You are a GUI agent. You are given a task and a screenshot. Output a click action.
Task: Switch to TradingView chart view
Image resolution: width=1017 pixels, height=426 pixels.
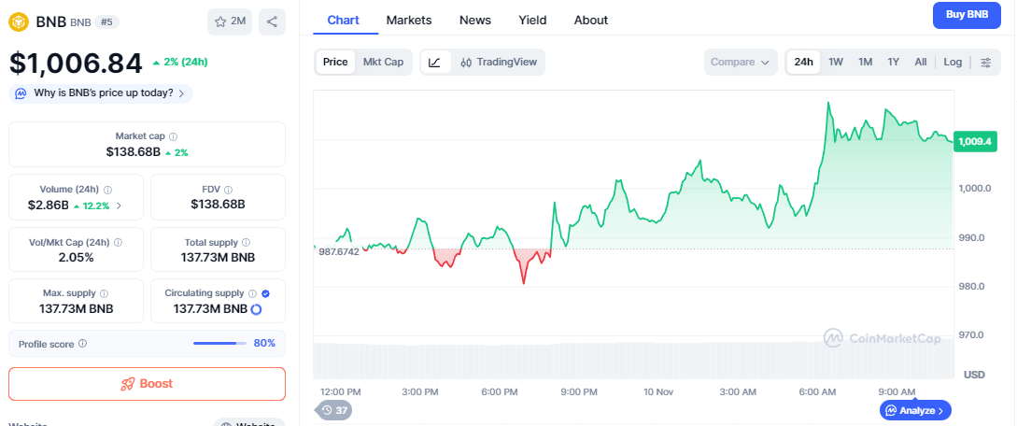pyautogui.click(x=499, y=63)
